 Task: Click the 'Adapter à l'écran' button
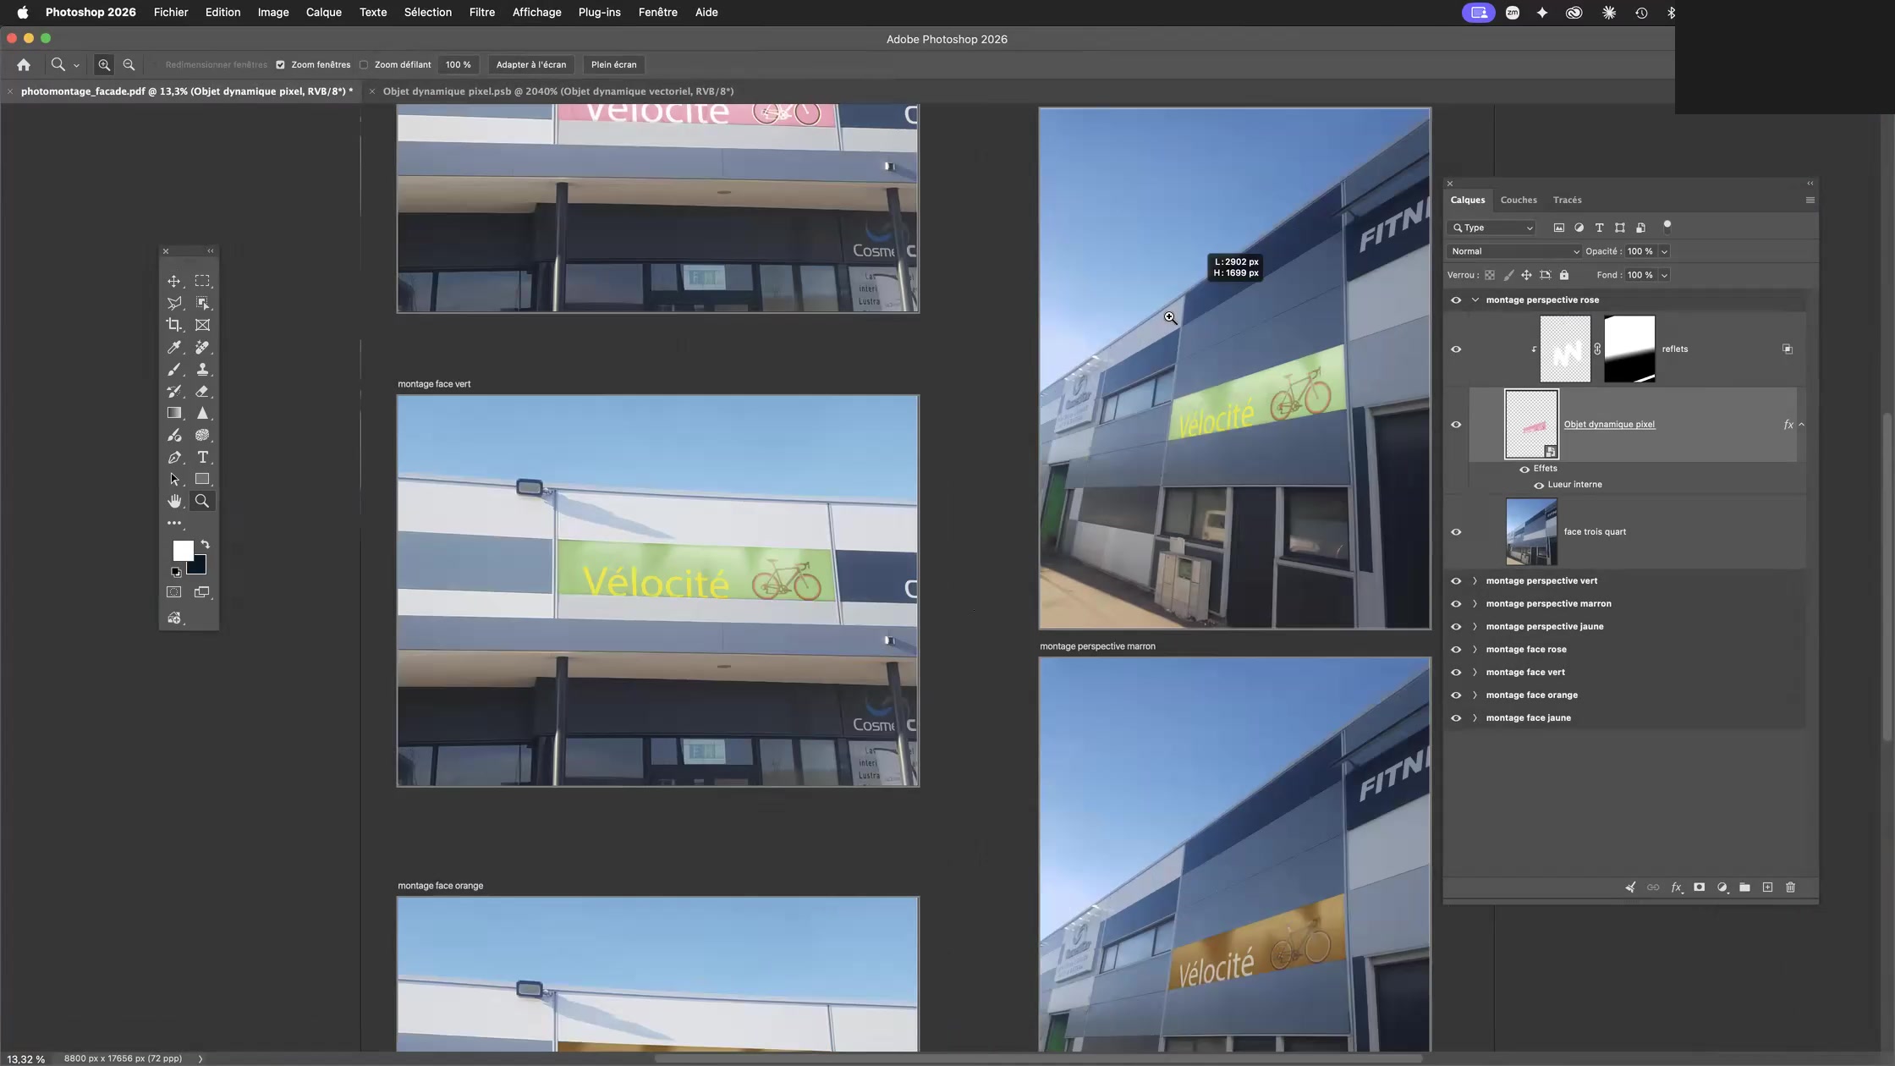(531, 64)
